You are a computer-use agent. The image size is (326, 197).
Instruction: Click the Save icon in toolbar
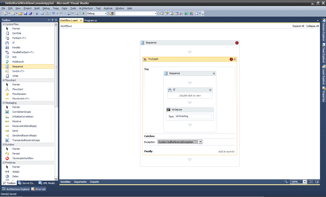pos(25,13)
